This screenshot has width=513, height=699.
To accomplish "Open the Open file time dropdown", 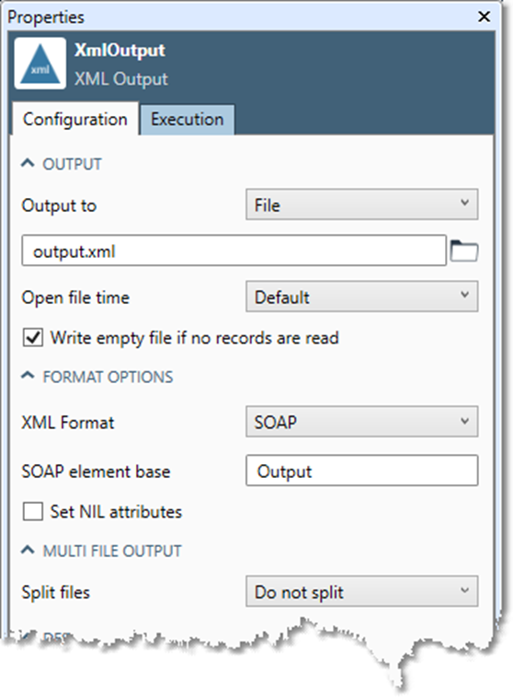I will (x=361, y=297).
